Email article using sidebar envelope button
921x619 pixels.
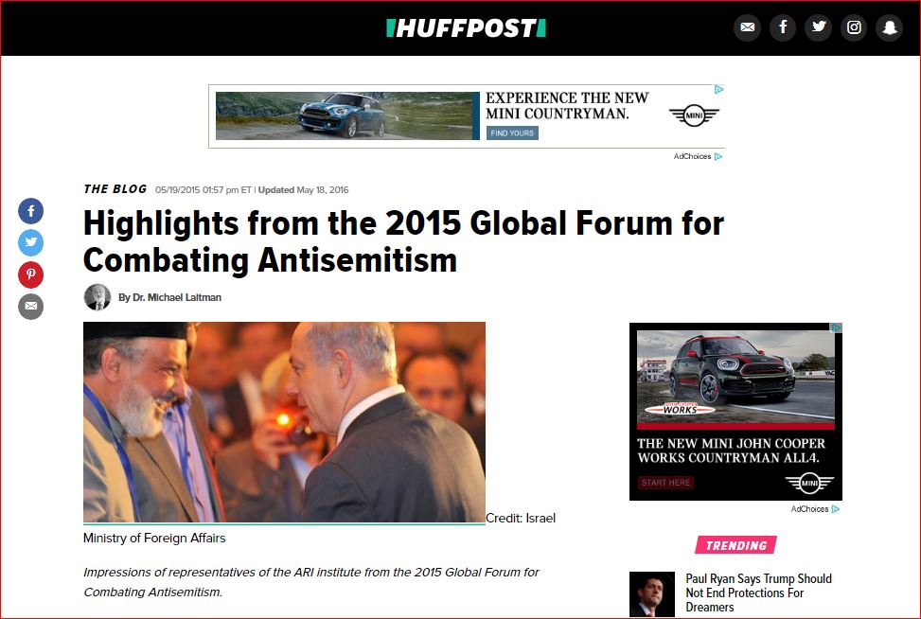point(30,306)
